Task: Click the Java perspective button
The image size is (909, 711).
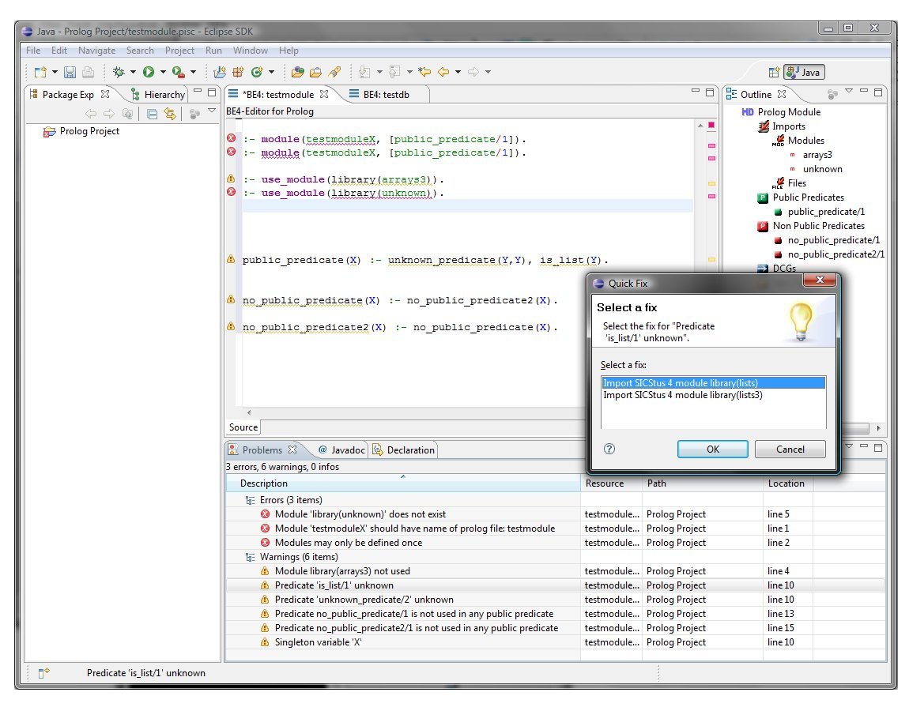Action: coord(804,72)
